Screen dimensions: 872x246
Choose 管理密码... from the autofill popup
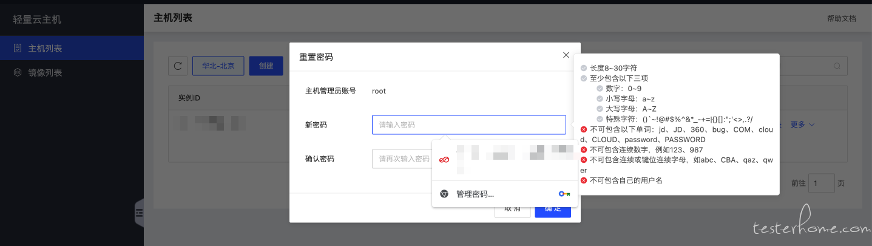pyautogui.click(x=475, y=194)
